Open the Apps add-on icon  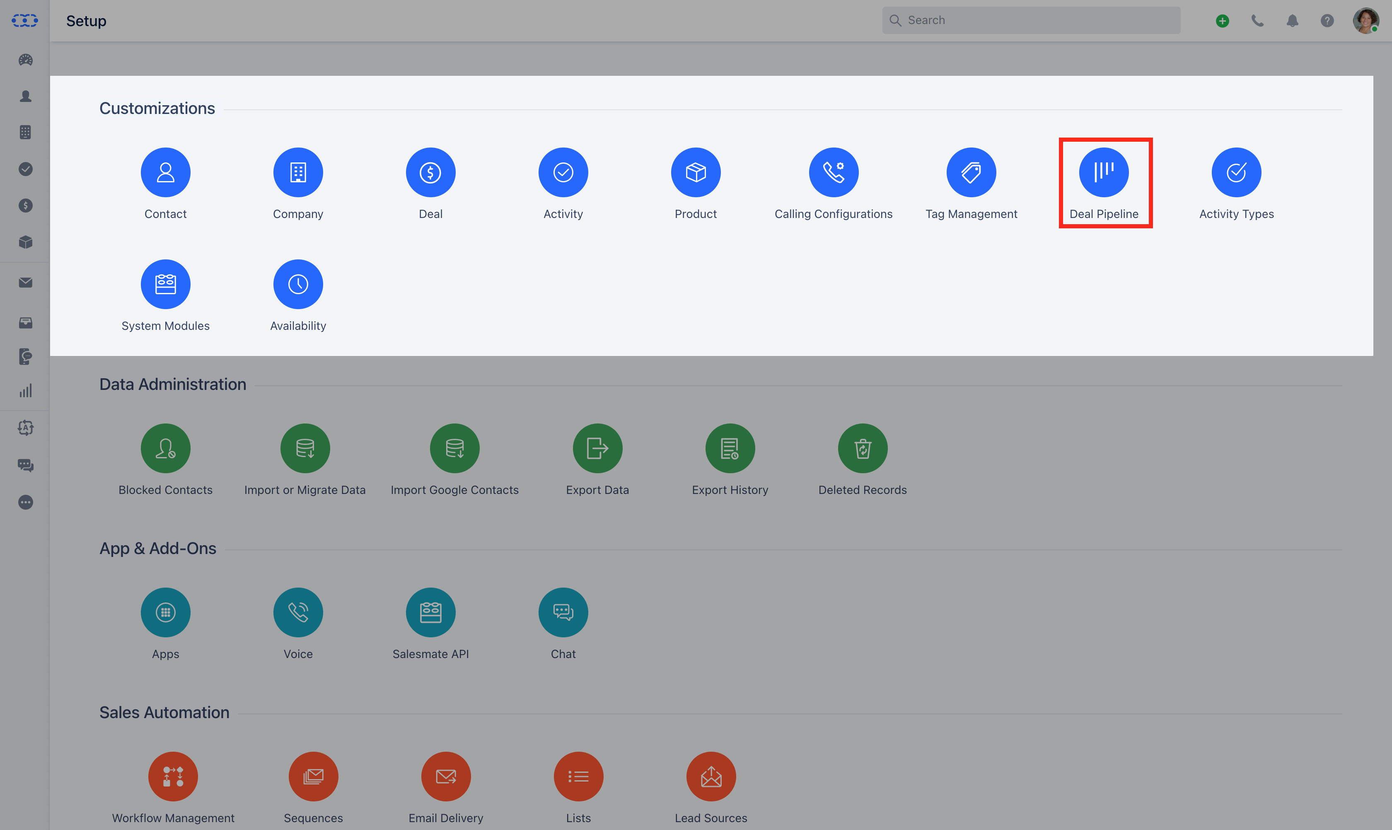coord(165,612)
